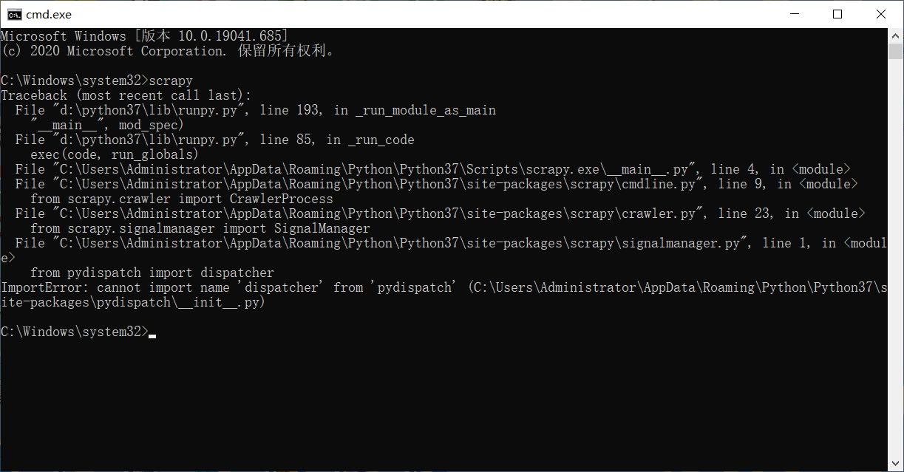Click the "from pydispatch import dispatcher" line
The width and height of the screenshot is (904, 472).
152,273
